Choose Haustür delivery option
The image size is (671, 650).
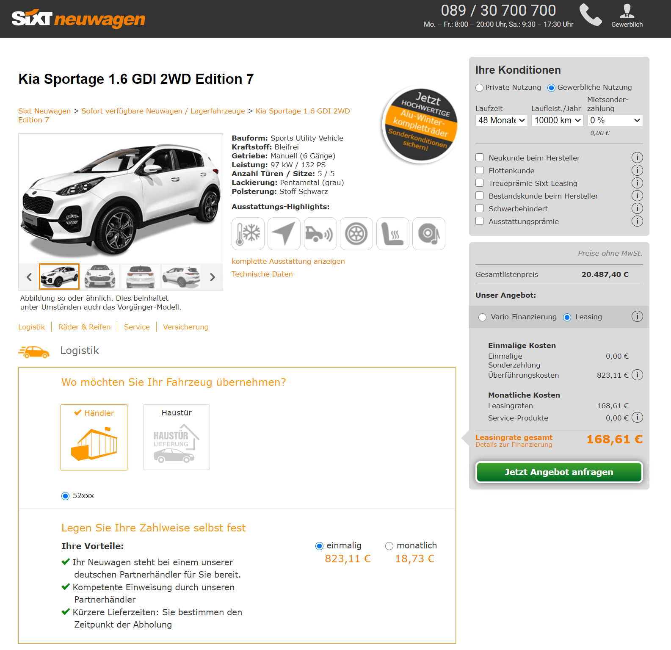point(177,437)
